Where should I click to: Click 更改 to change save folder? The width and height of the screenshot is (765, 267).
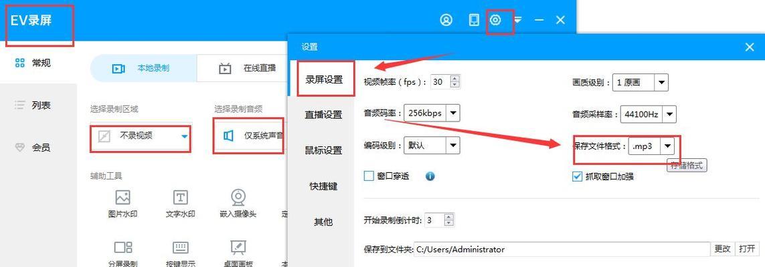[x=723, y=249]
